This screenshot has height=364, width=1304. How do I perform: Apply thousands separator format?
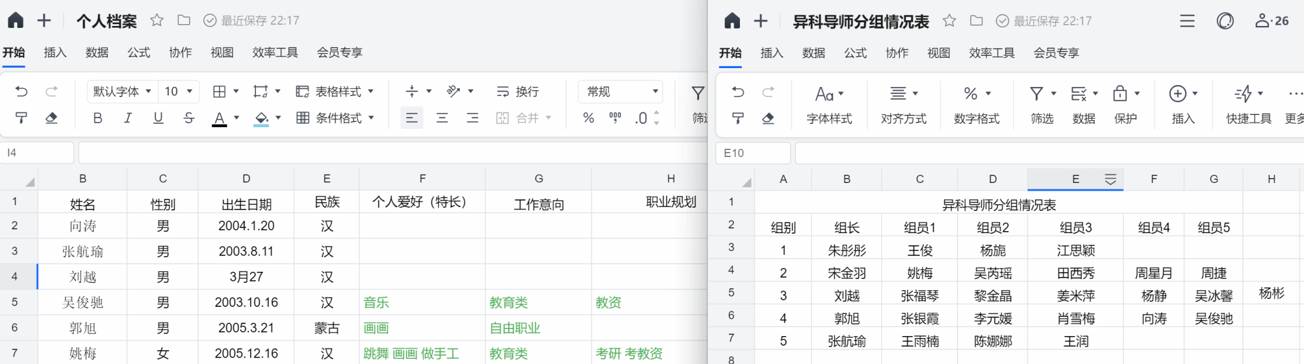(615, 118)
